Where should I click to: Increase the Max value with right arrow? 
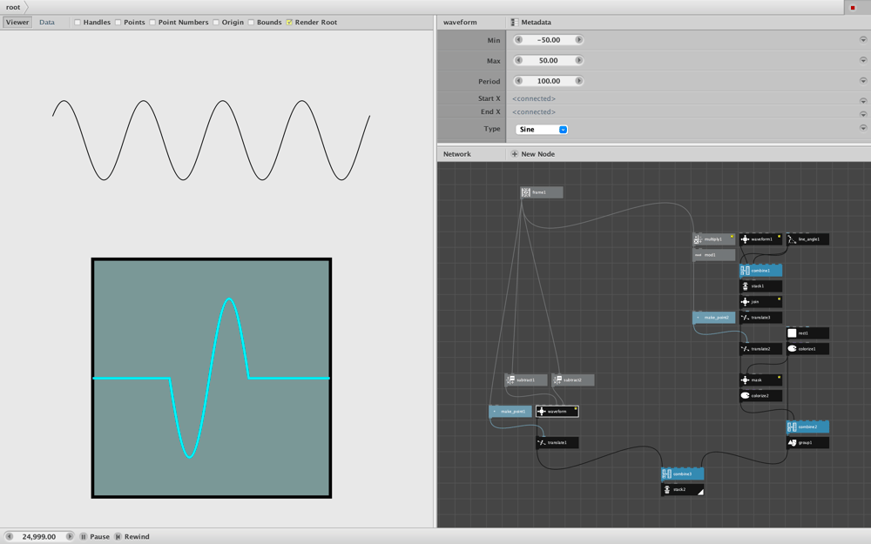579,61
